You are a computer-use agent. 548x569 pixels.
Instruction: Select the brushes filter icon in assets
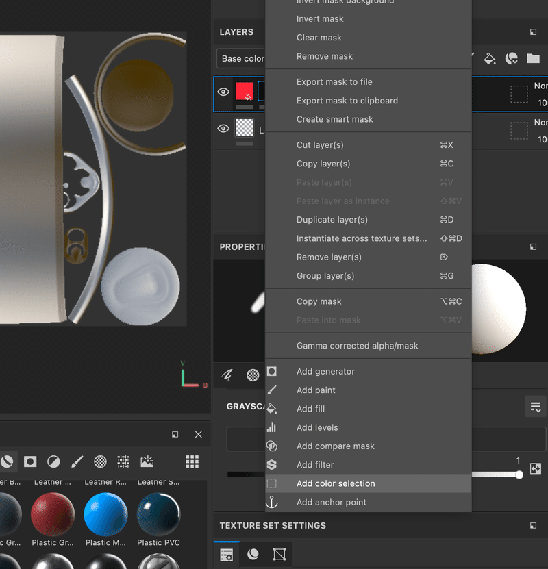77,461
